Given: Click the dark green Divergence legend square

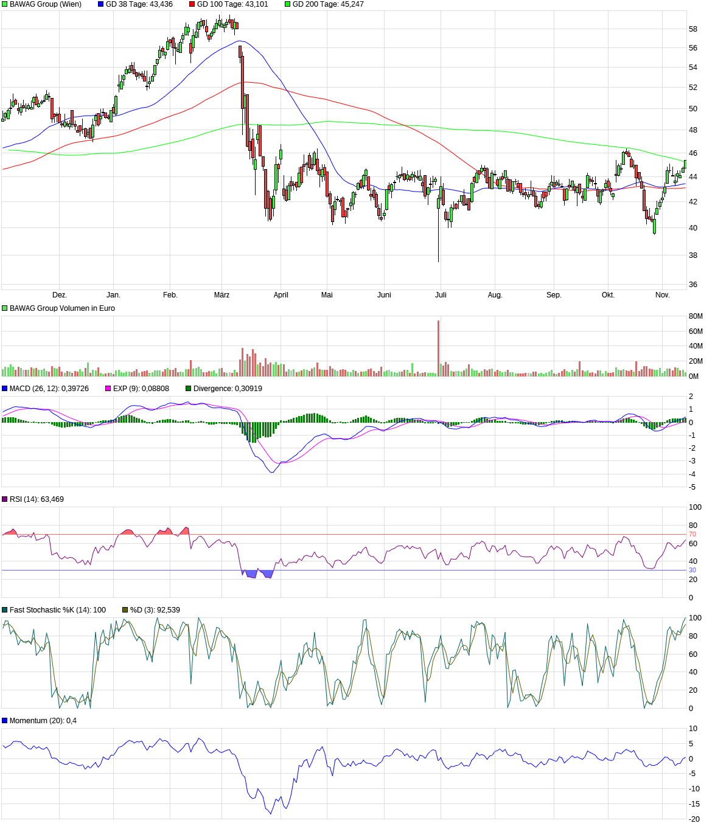Looking at the screenshot, I should pos(189,389).
